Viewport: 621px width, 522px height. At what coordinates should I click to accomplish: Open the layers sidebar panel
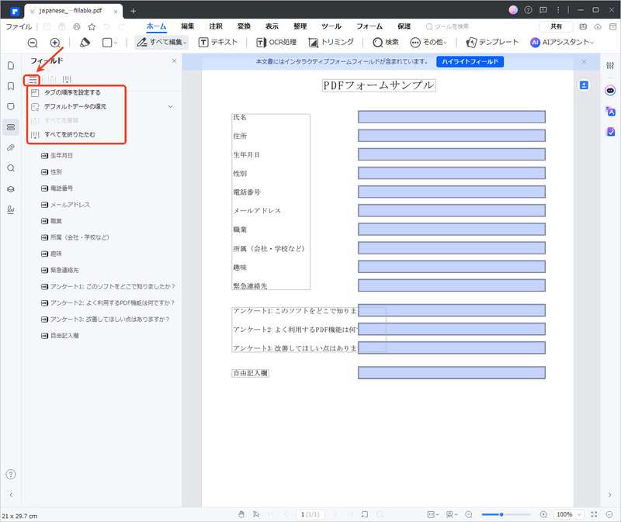click(x=11, y=188)
